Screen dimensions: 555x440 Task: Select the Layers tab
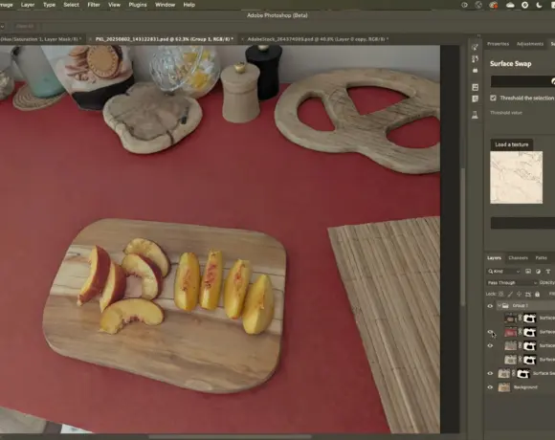494,258
